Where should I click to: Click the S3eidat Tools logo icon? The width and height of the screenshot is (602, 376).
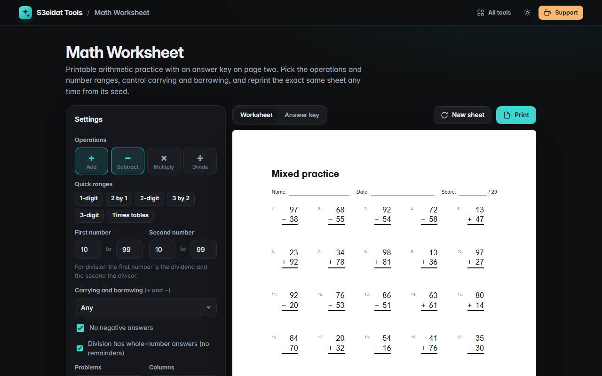[25, 13]
